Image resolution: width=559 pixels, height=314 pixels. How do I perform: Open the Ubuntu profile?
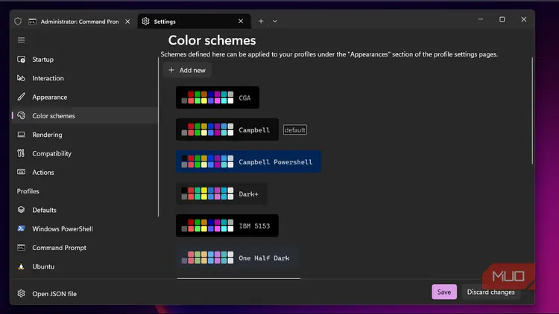click(85, 266)
